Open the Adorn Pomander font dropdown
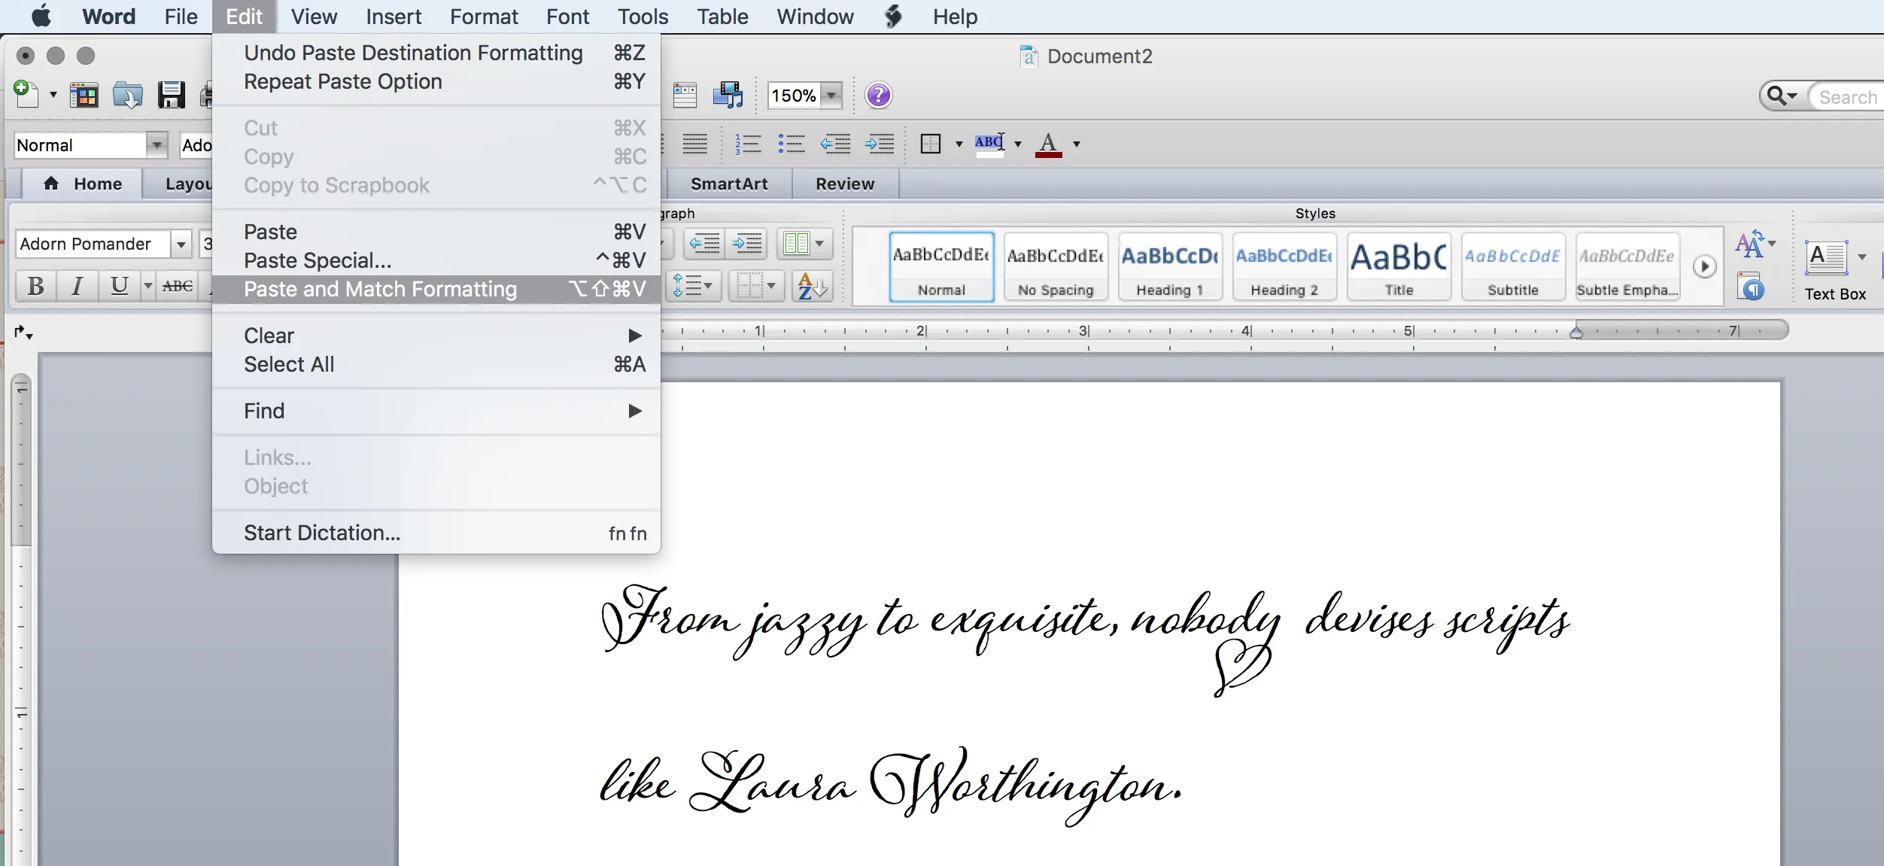 point(181,244)
